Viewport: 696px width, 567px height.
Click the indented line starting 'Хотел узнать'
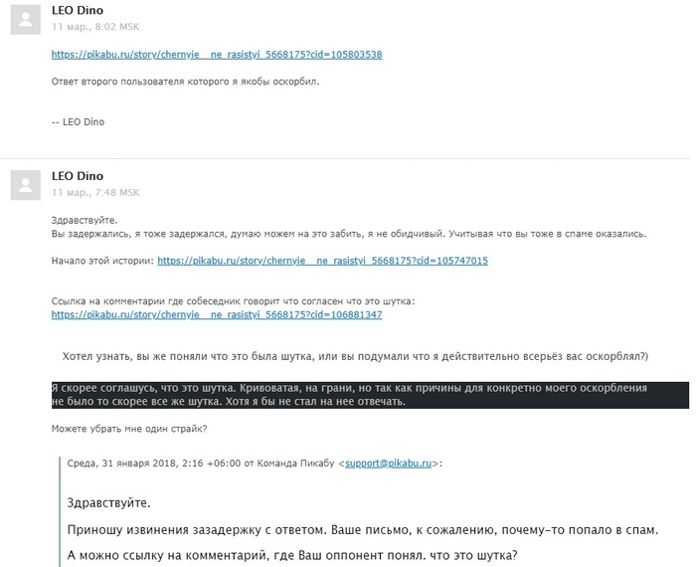355,356
